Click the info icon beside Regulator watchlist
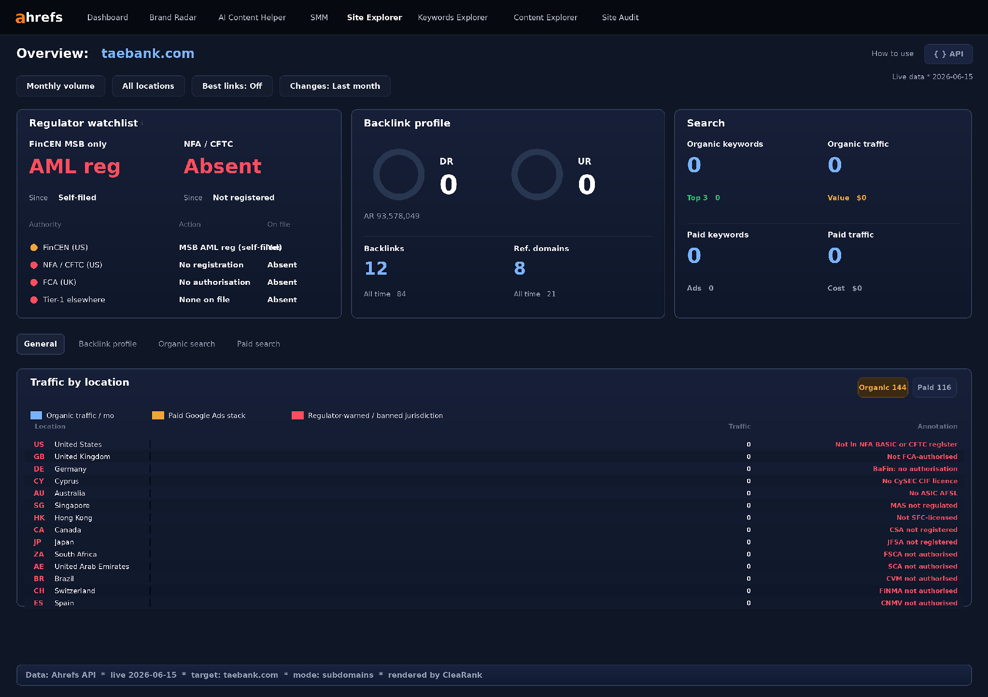Screen dimensions: 988x697 142,124
